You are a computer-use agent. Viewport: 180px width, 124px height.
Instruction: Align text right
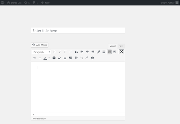coord(93,52)
